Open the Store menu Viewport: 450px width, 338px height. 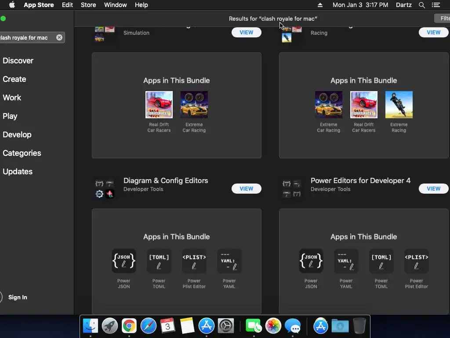point(88,5)
